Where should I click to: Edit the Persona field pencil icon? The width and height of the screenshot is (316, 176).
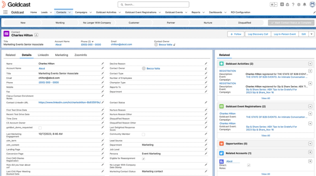coord(206,154)
